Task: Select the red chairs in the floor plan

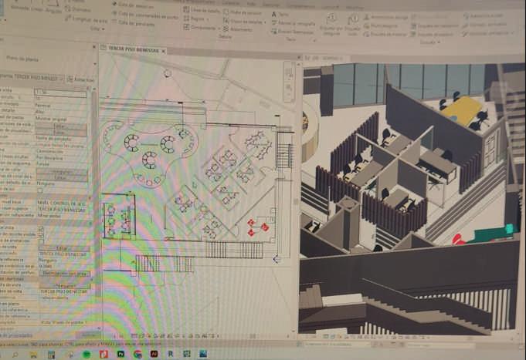Action: coord(258,227)
